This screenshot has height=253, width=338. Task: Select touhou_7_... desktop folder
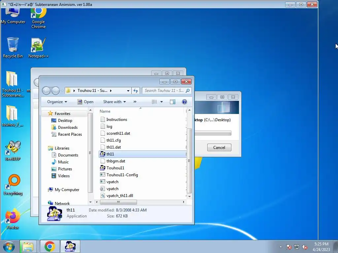pos(12,116)
